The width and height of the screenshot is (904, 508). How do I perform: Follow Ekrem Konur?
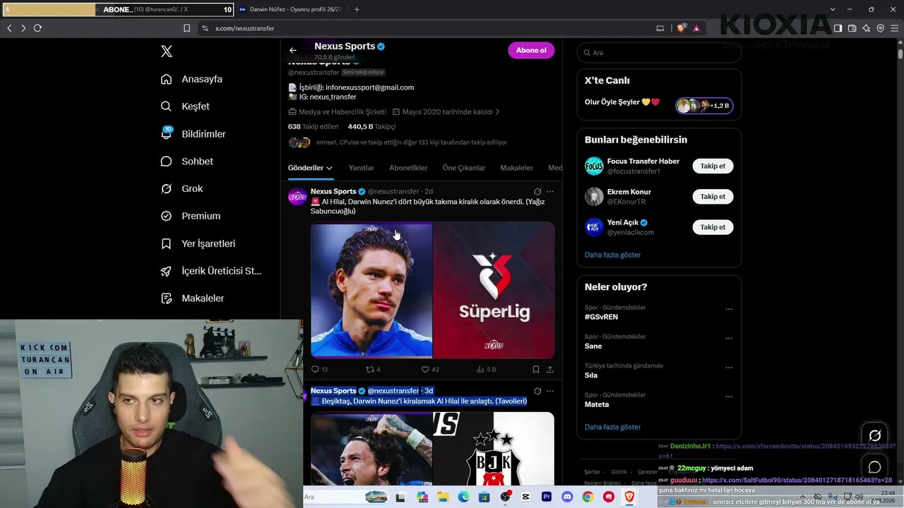coord(713,196)
